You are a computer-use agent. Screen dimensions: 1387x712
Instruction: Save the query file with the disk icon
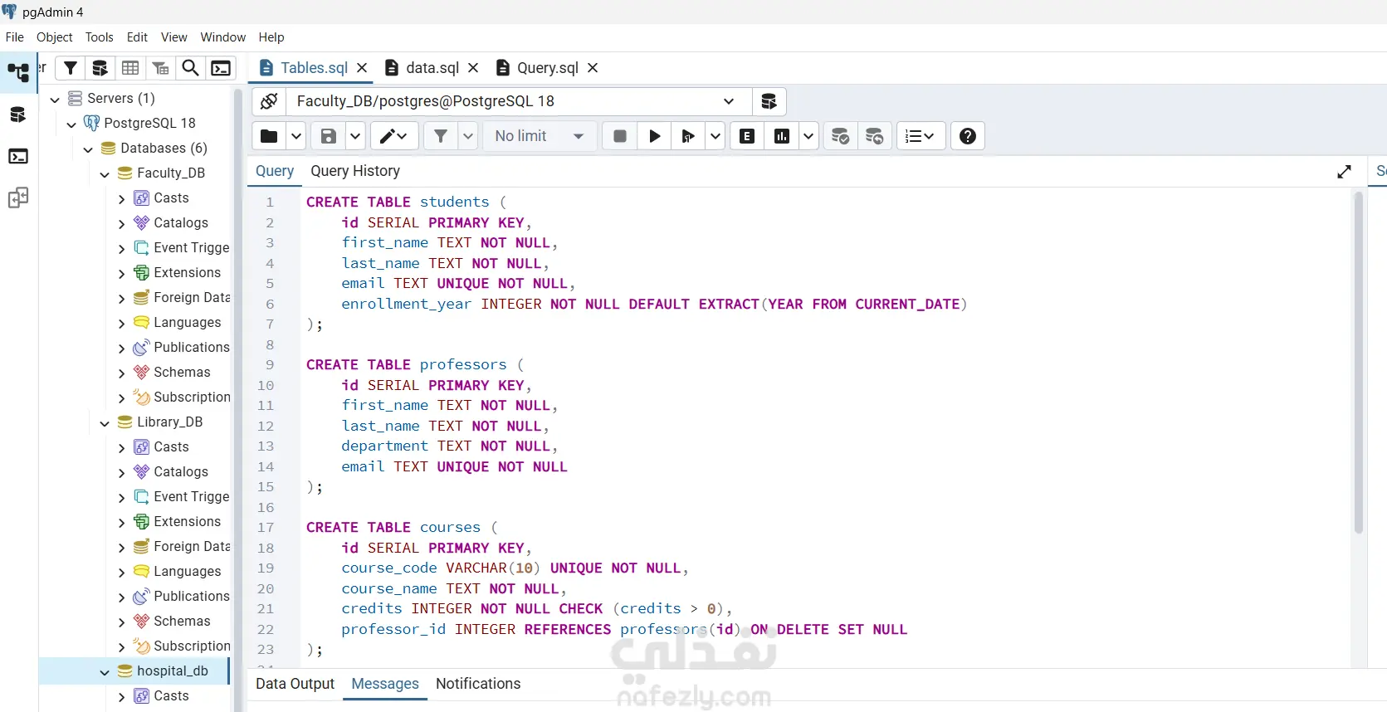329,136
